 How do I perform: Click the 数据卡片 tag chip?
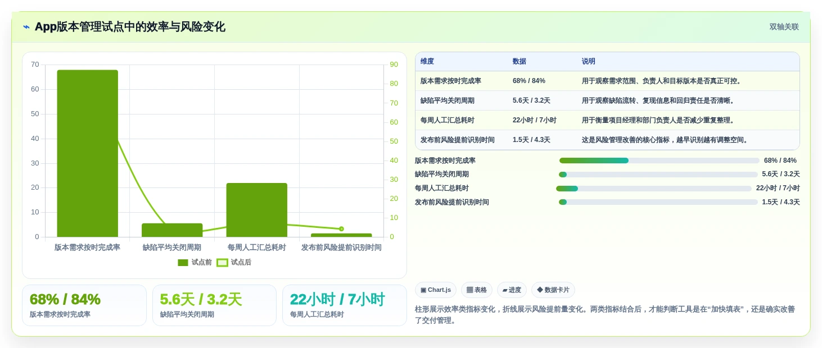[553, 290]
